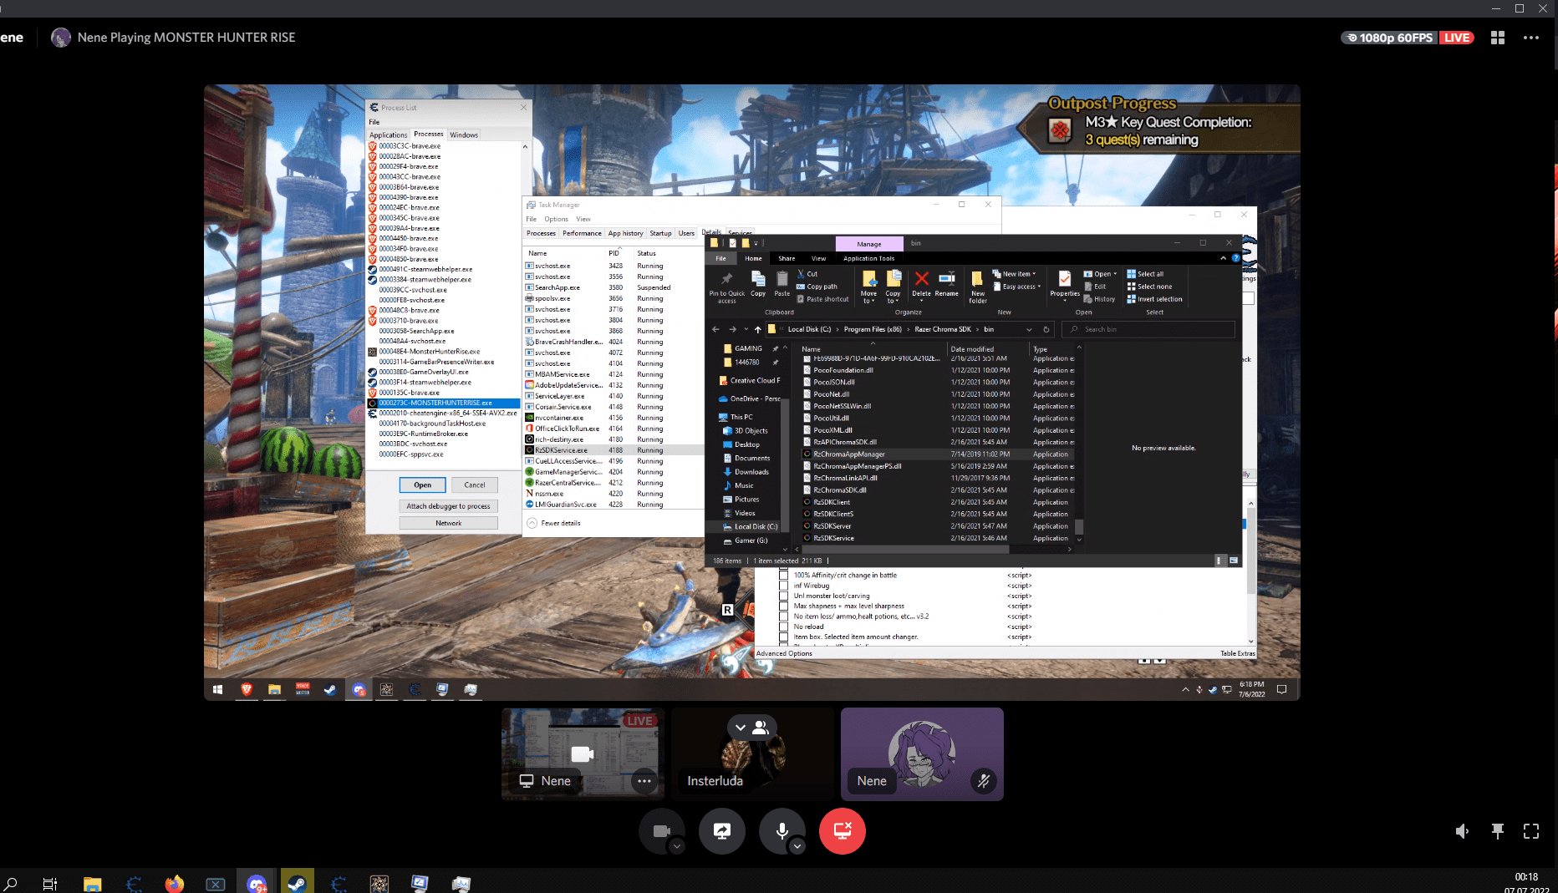
Task: Click the Discord icon in the taskbar
Action: pos(257,883)
